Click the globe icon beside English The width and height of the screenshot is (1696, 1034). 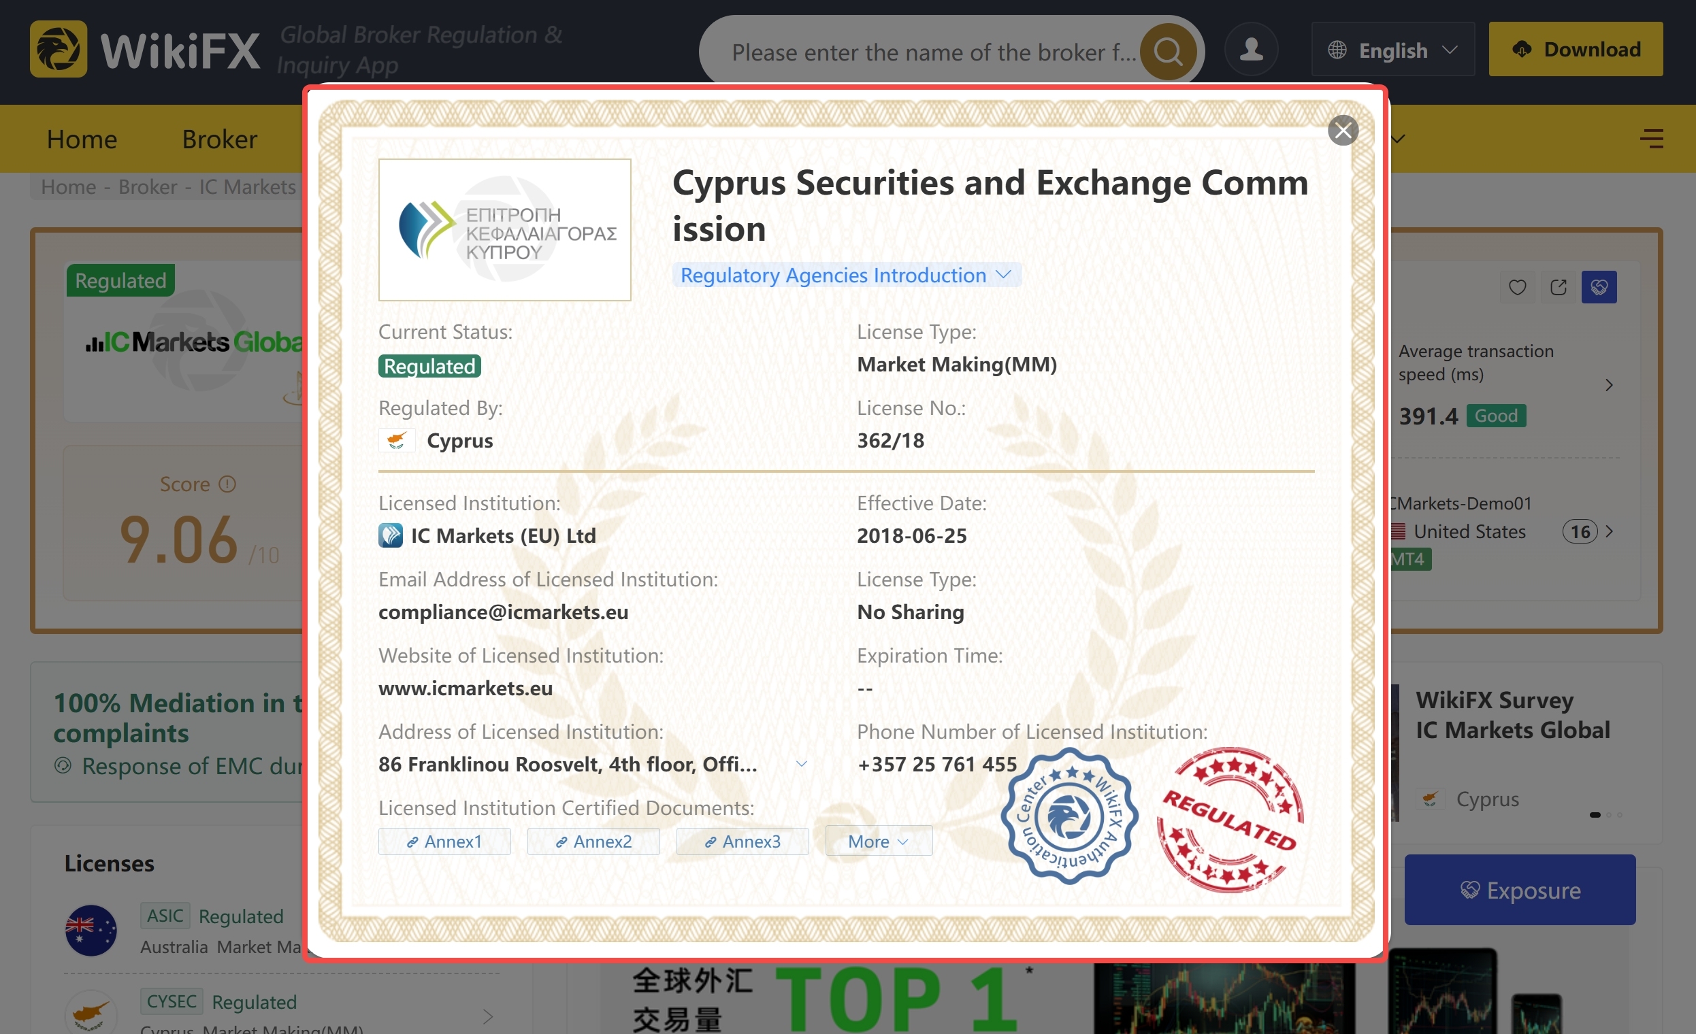point(1337,50)
